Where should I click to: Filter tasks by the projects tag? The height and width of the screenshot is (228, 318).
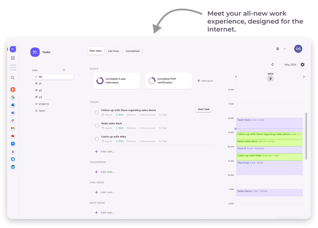tap(42, 104)
